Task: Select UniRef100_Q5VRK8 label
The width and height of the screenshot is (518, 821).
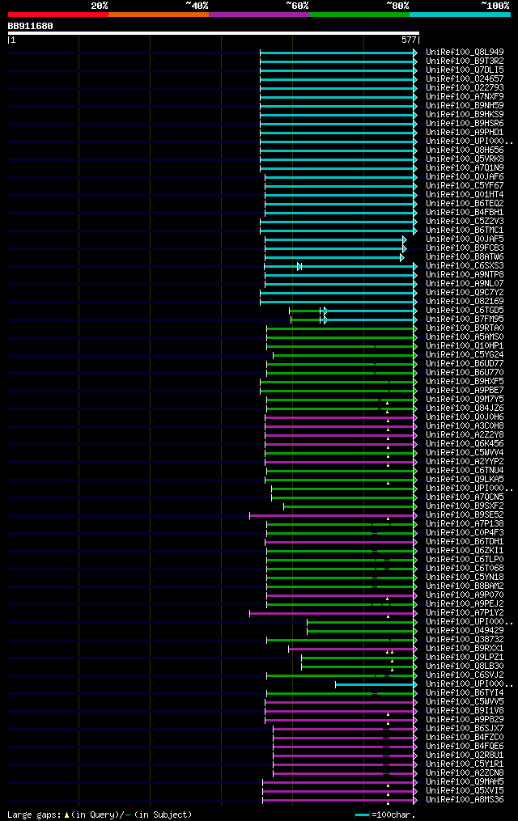Action: coord(465,159)
